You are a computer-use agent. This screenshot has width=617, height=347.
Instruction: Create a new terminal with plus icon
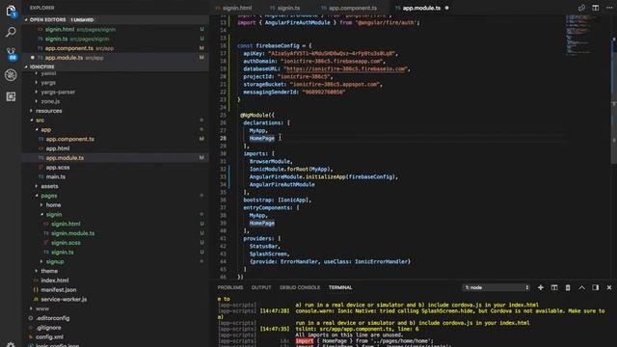[x=541, y=287]
